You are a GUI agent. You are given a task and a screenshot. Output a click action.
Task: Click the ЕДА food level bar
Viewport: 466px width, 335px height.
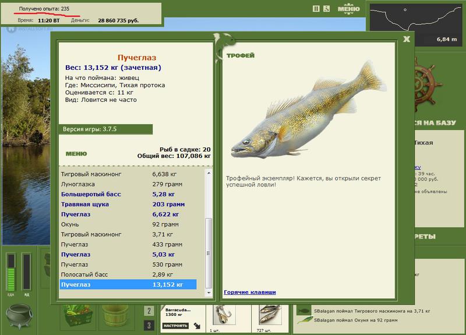pos(11,271)
